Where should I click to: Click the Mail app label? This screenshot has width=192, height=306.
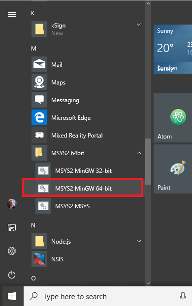[57, 65]
